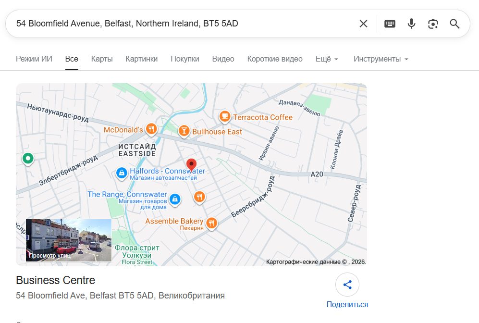
Task: Click the Поделиться link
Action: [x=347, y=304]
